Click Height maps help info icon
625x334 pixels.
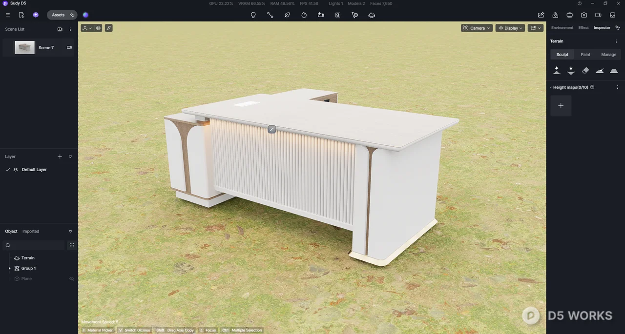592,87
